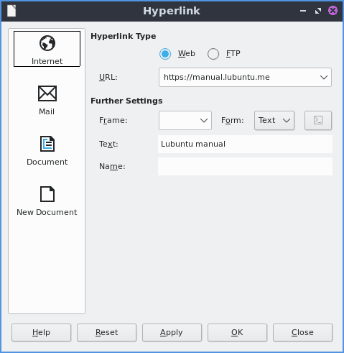Click the Text field containing Lubuntu manual

click(245, 144)
